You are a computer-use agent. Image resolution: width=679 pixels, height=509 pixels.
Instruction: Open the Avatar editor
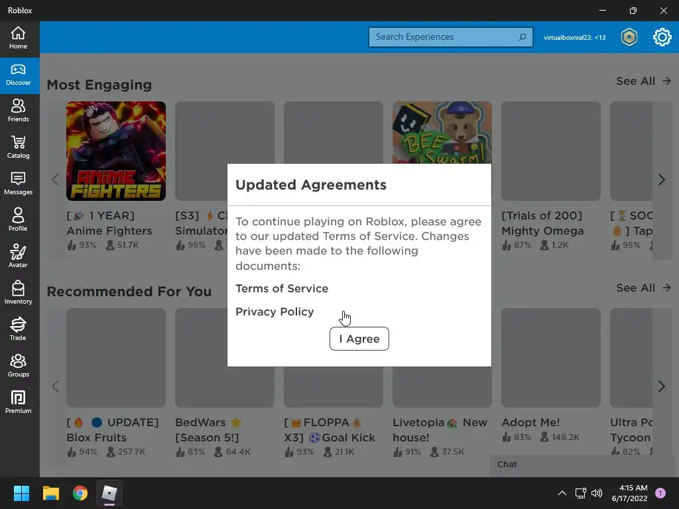(18, 256)
